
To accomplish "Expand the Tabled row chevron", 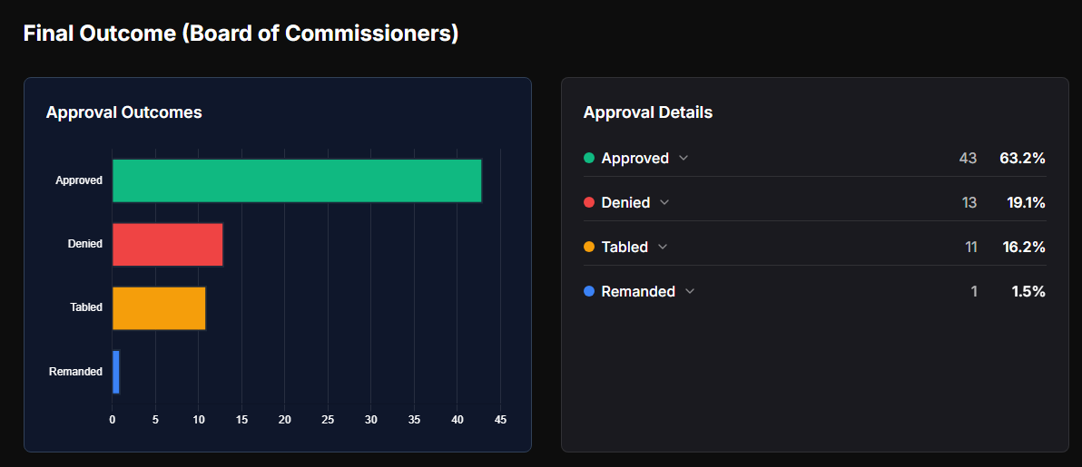I will click(663, 248).
